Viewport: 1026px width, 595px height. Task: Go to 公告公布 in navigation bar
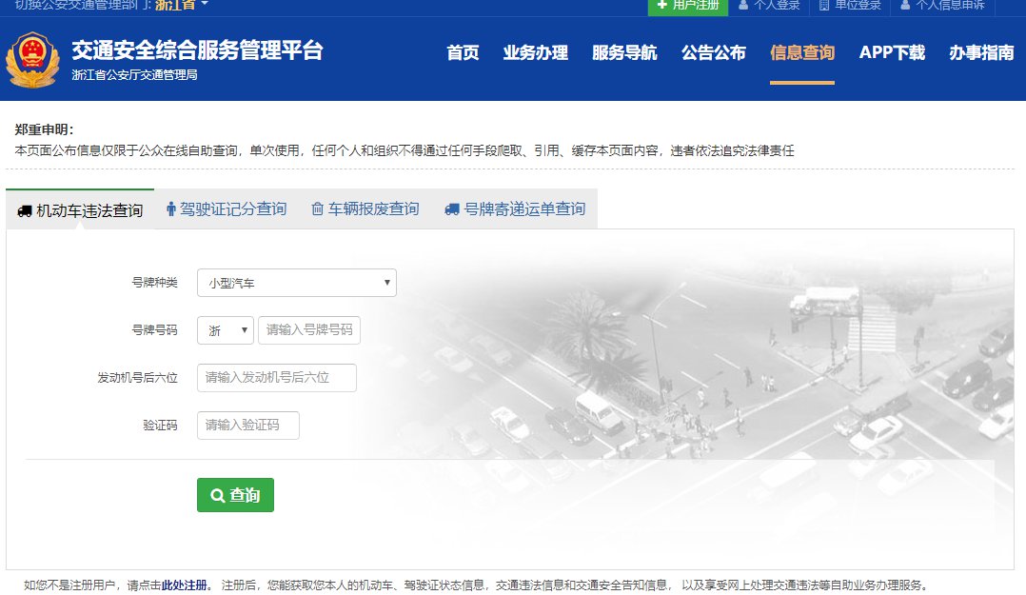tap(713, 52)
